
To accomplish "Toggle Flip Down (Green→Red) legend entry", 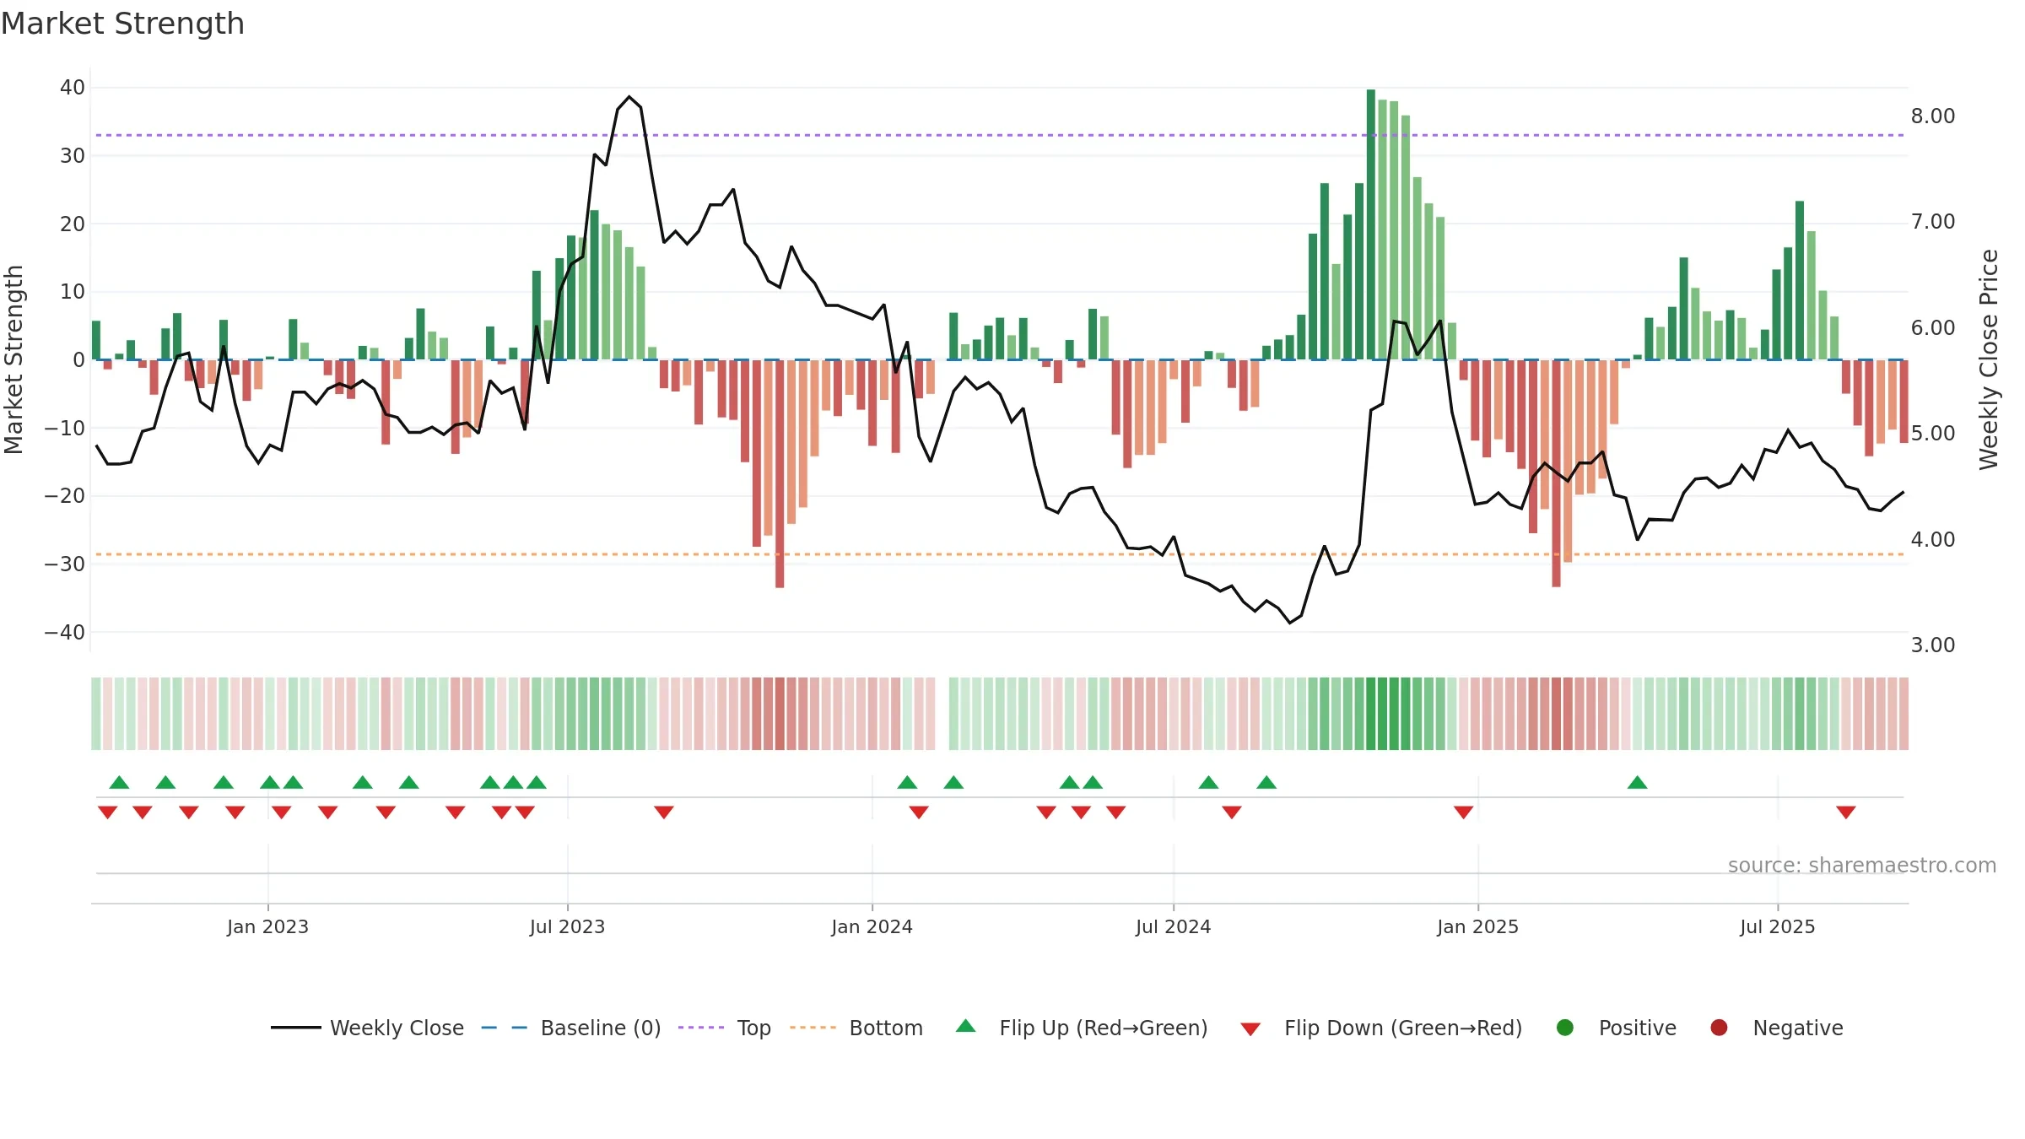I will (x=1381, y=1028).
